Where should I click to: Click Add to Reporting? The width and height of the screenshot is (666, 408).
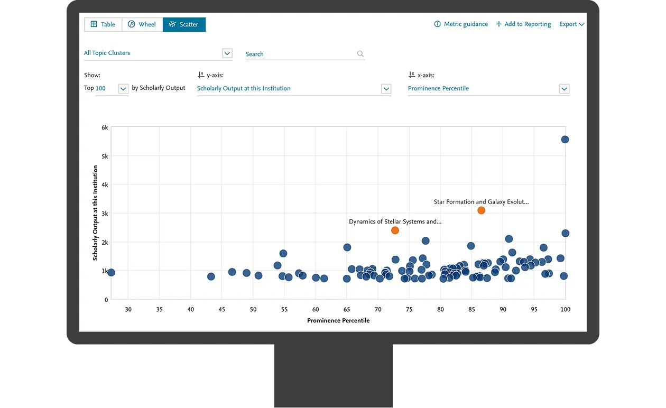click(526, 24)
